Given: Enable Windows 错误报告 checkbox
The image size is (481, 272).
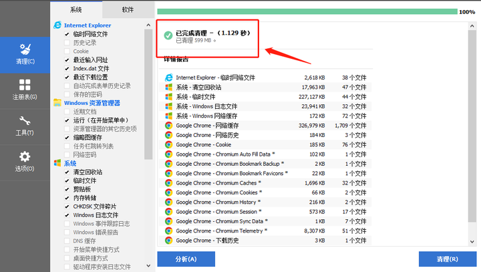Looking at the screenshot, I should click(67, 232).
